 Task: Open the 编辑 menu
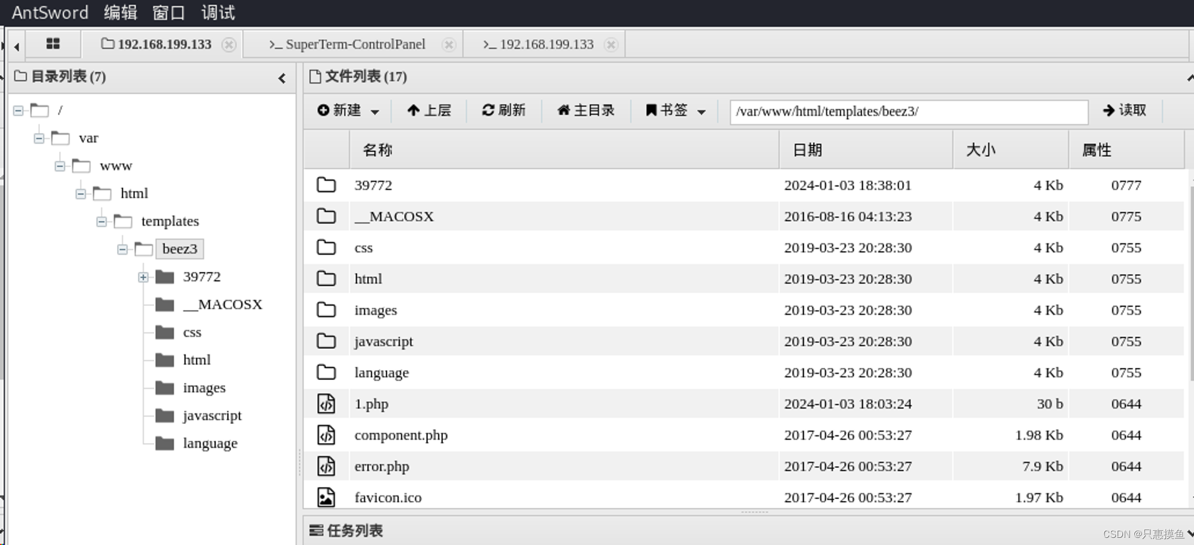[x=121, y=13]
